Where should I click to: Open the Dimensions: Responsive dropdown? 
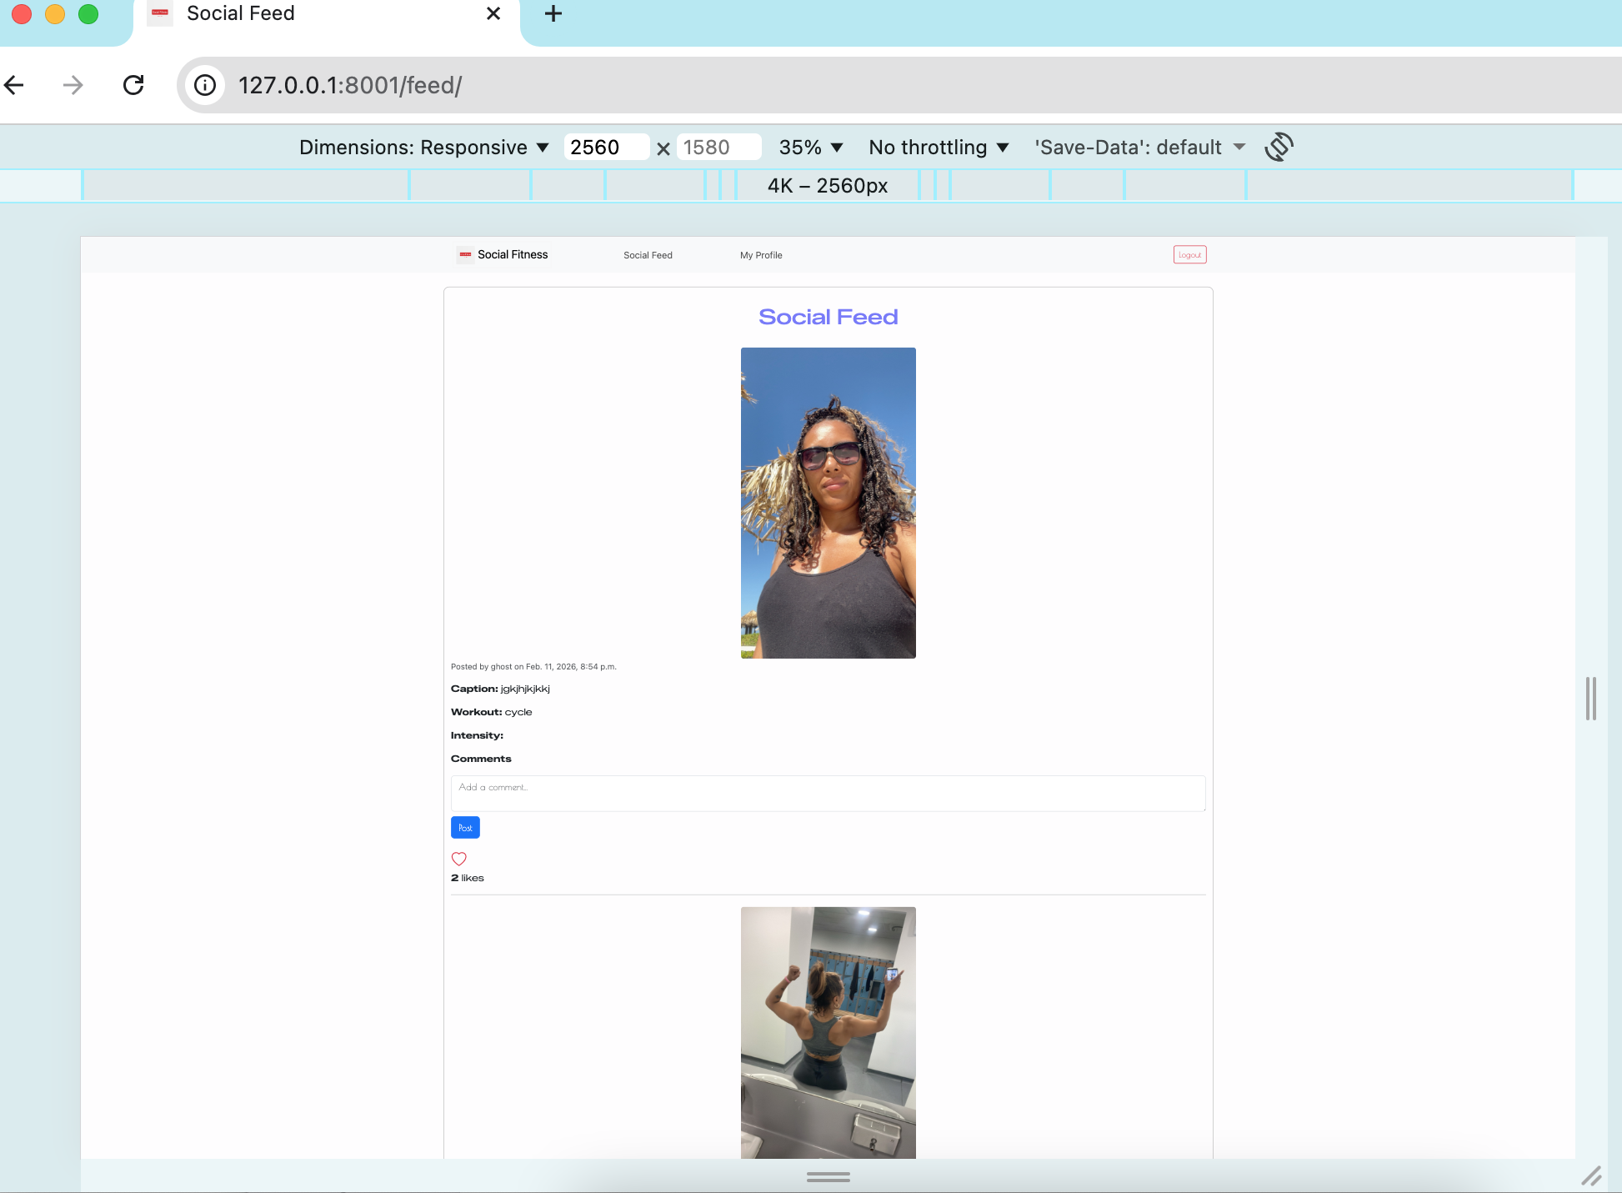pyautogui.click(x=423, y=147)
